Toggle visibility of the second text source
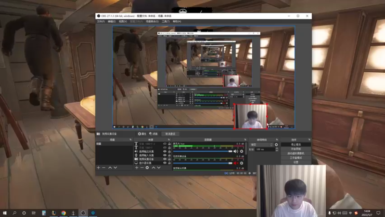This screenshot has width=385, height=217. coord(165,148)
